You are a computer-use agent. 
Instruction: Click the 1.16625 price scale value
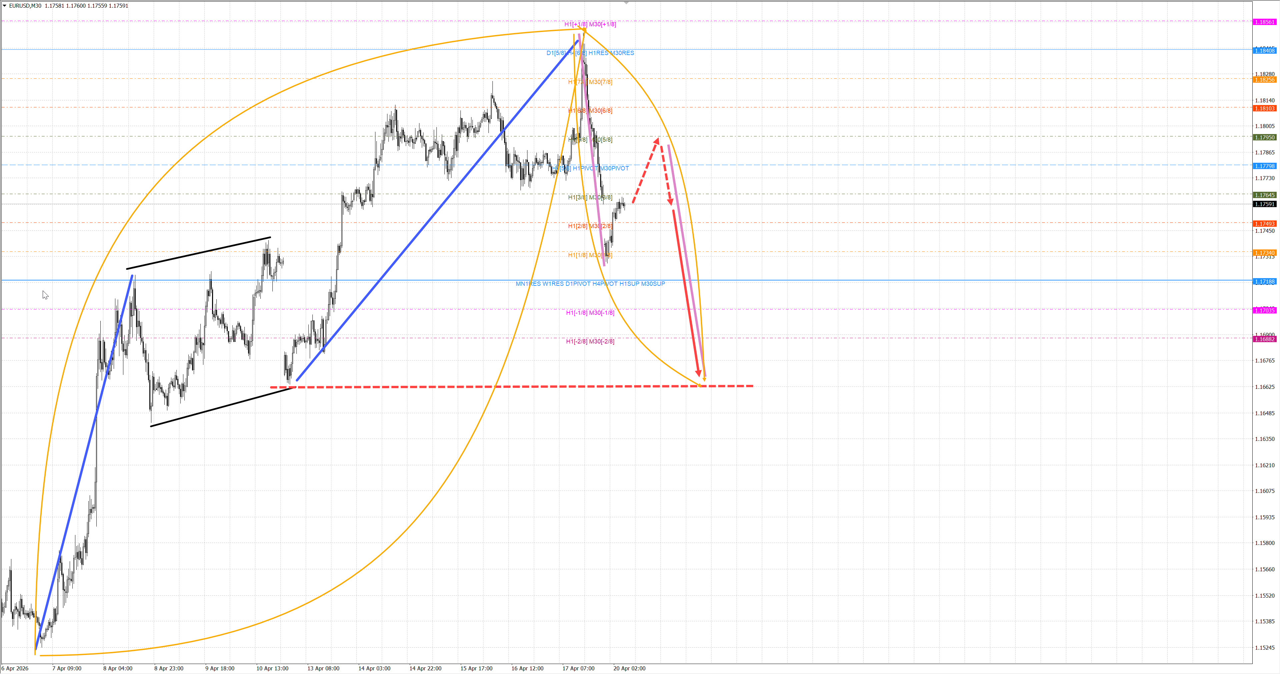pos(1265,387)
